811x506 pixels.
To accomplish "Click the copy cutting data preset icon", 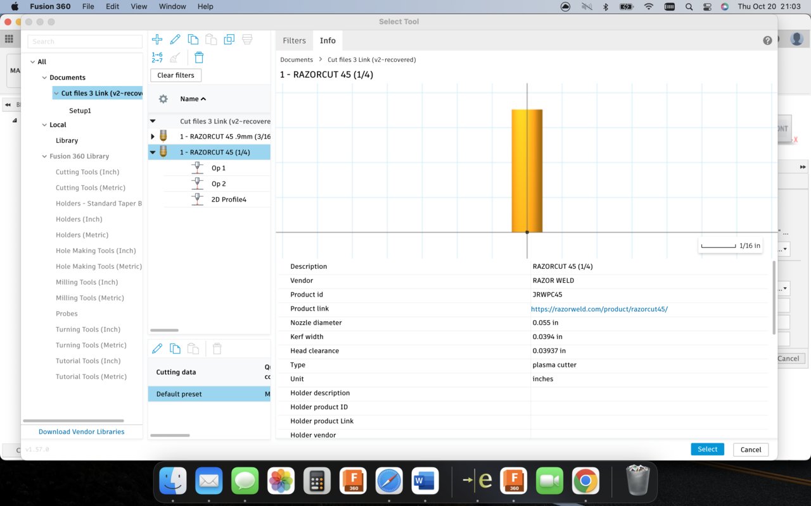I will (176, 349).
